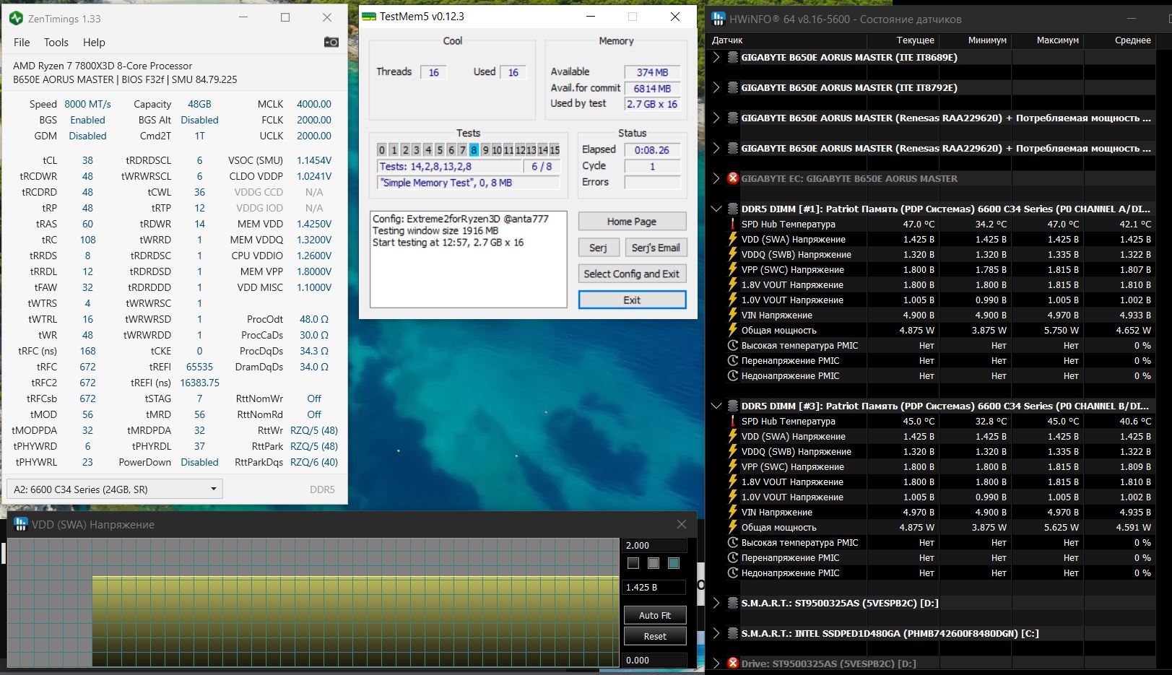1172x675 pixels.
Task: Click Reset in the graph window
Action: (x=655, y=636)
